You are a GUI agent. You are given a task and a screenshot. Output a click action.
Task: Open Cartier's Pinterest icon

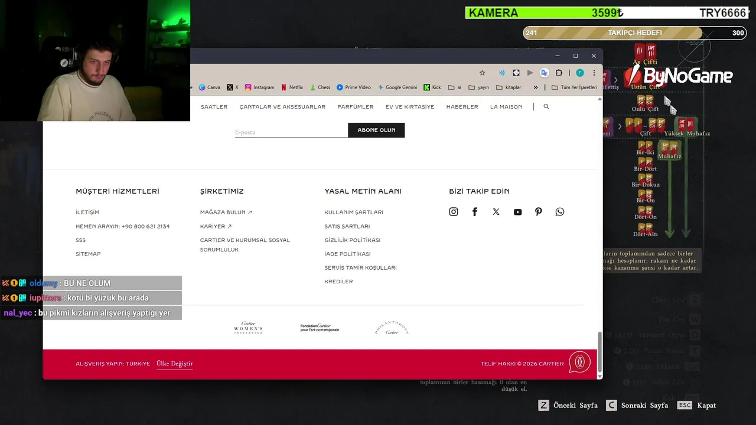(539, 212)
